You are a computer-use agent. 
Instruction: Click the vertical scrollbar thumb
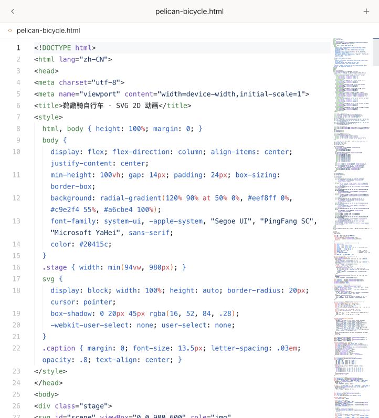pos(376,52)
